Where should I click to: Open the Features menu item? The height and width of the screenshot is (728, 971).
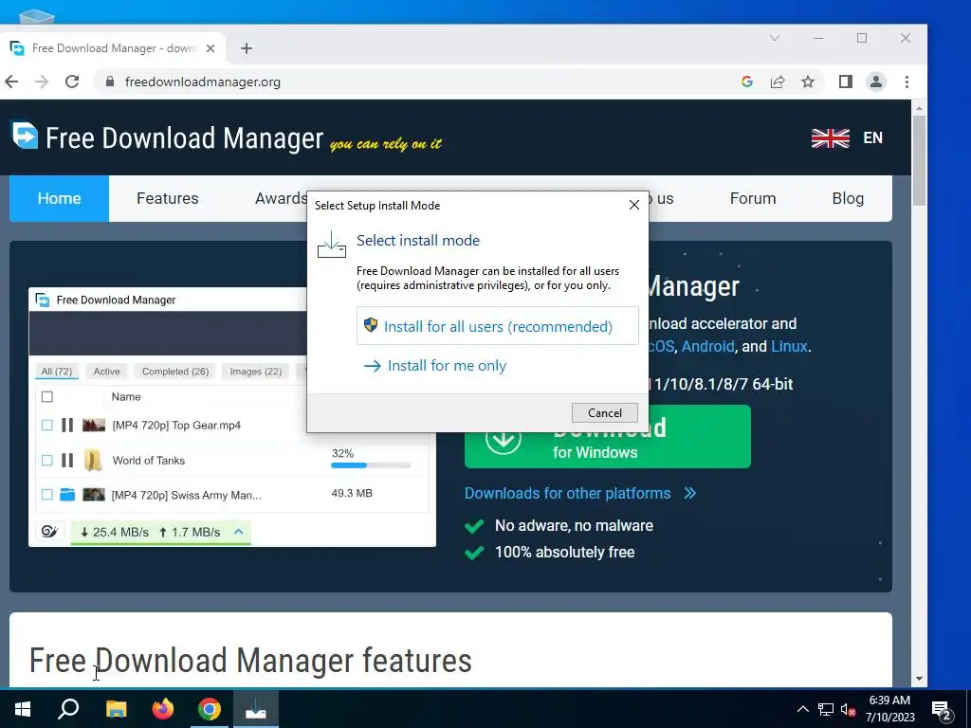pos(167,198)
